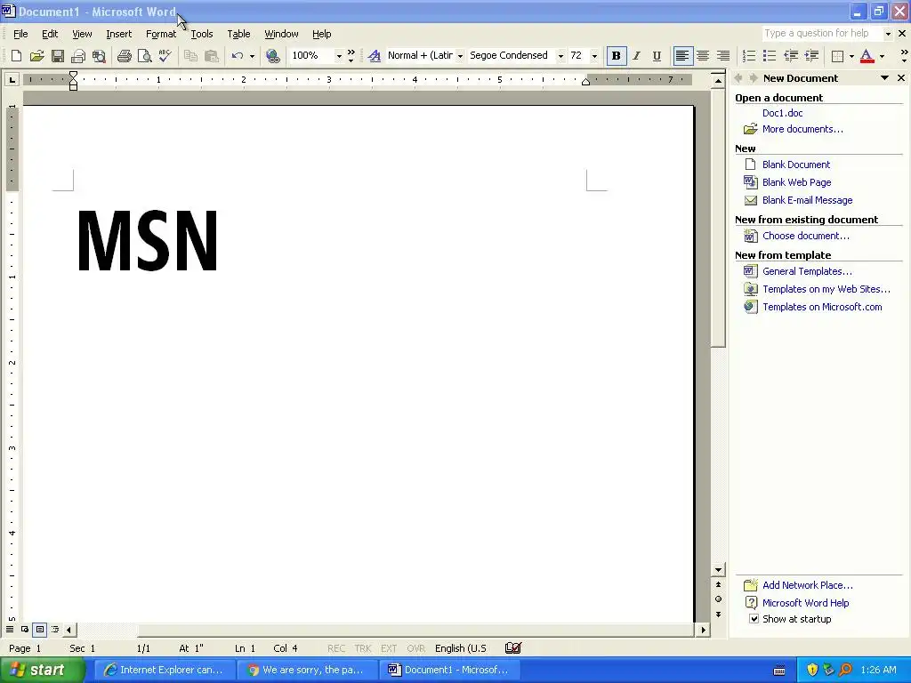This screenshot has height=683, width=911.
Task: Open the font size 72 dropdown
Action: click(x=593, y=56)
